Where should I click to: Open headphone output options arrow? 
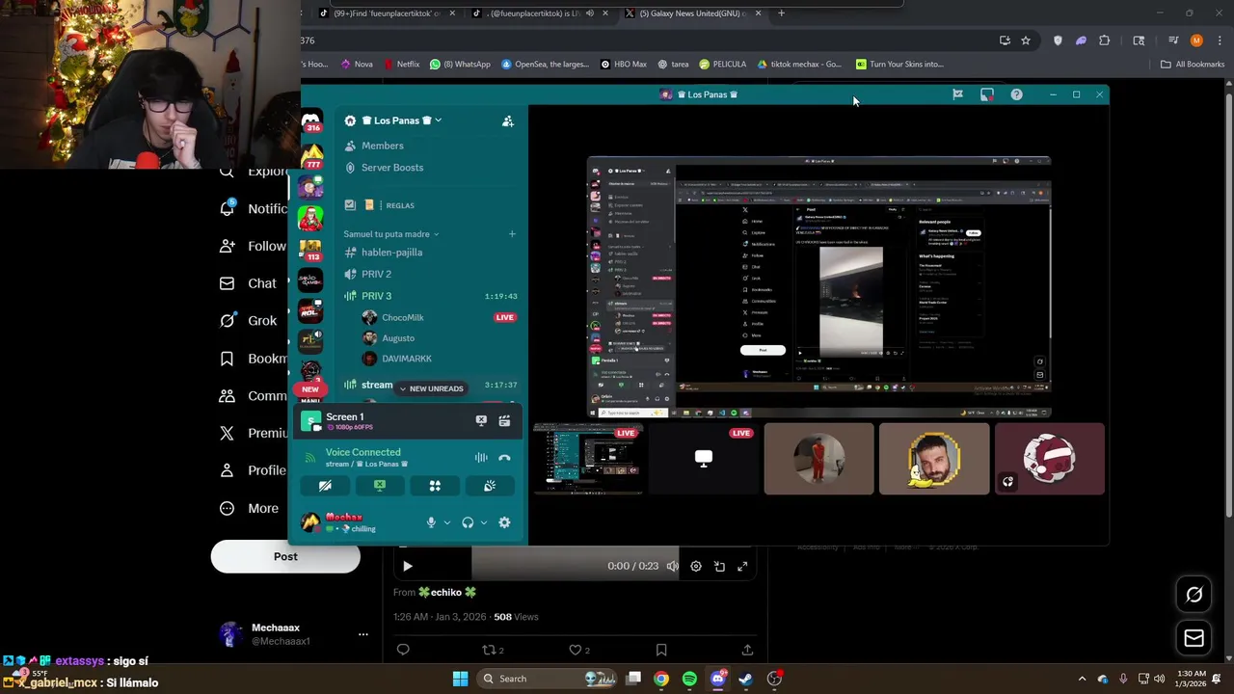coord(483,522)
